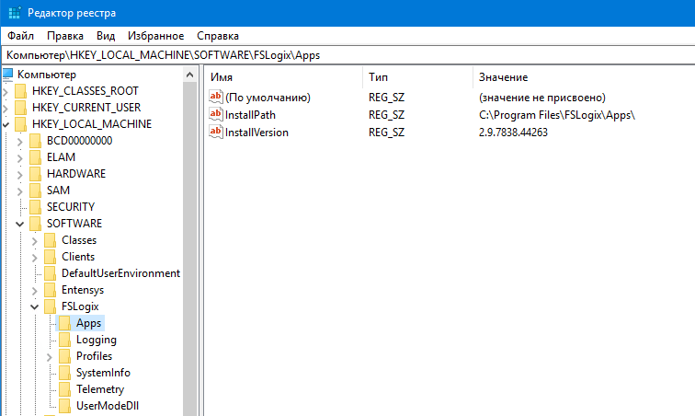Open the Файл menu
Screen dimensions: 695x416
pos(20,36)
